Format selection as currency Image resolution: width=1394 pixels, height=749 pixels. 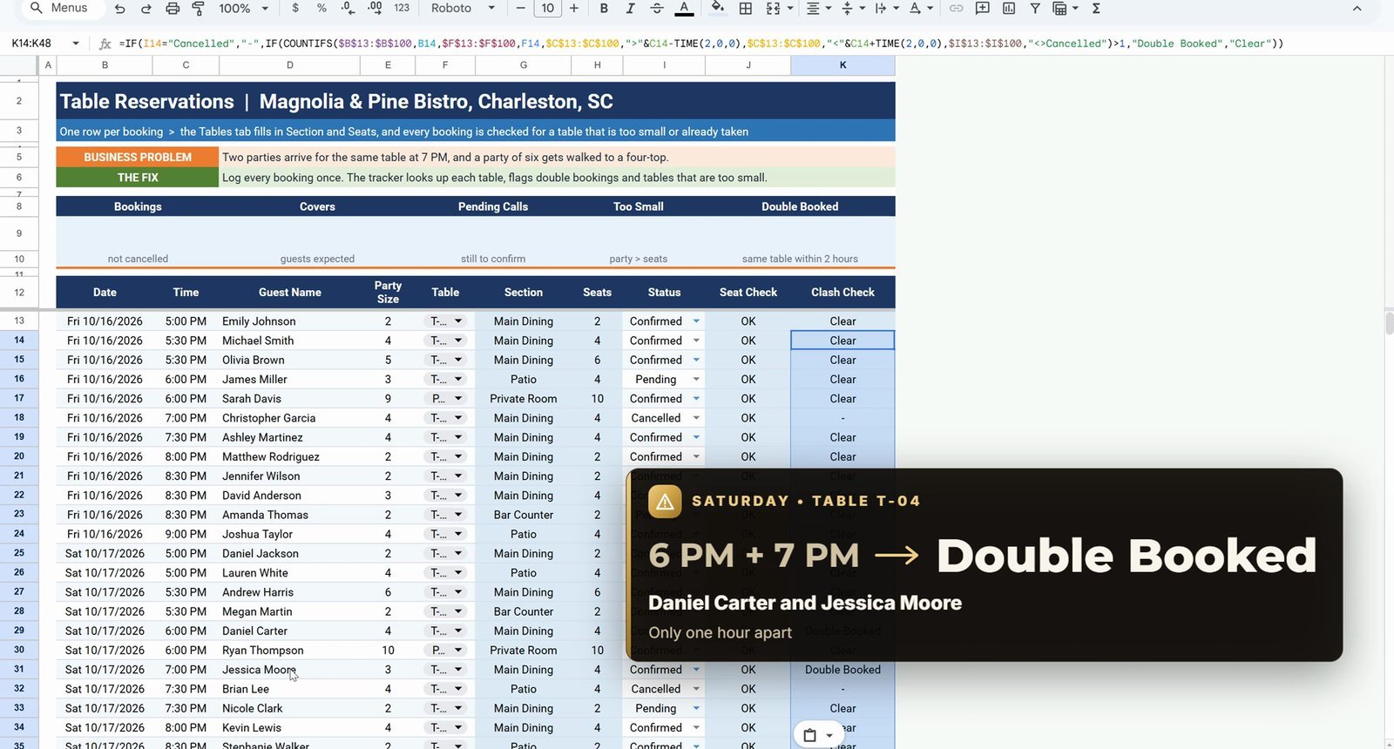pos(295,9)
